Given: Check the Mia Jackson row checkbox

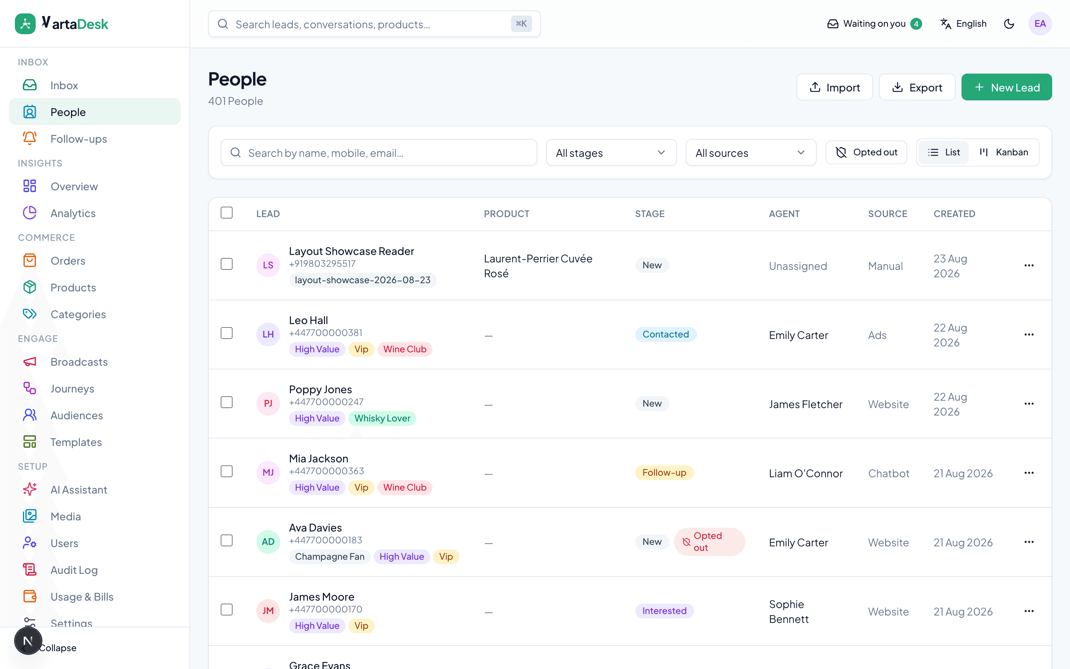Looking at the screenshot, I should click(226, 472).
